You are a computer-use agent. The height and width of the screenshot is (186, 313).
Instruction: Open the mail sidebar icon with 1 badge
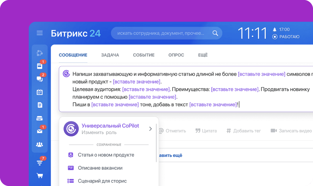click(39, 131)
